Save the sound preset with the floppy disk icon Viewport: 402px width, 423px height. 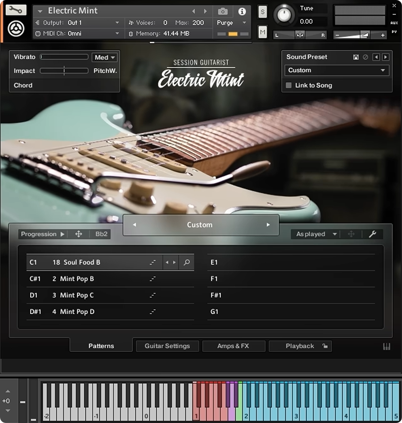coord(356,57)
